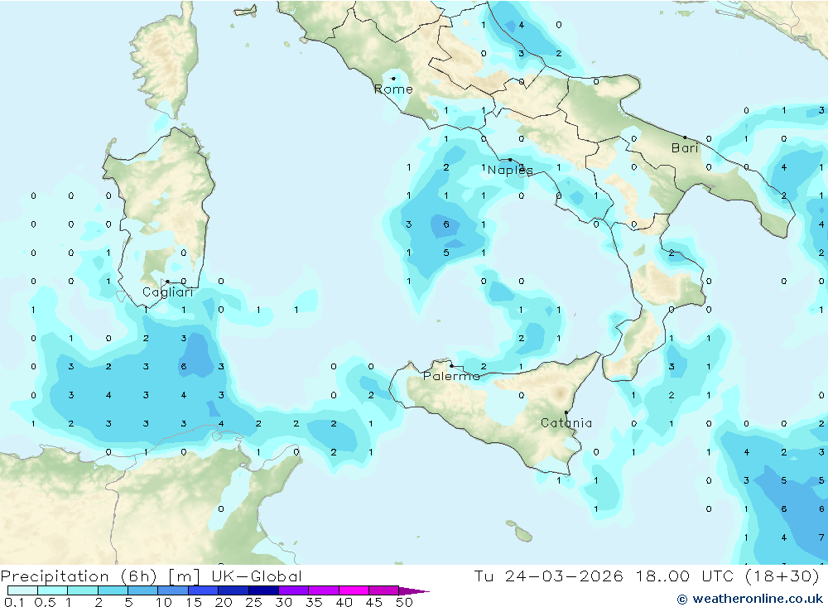Click the Naples city marker dot
The width and height of the screenshot is (828, 607).
tap(510, 160)
